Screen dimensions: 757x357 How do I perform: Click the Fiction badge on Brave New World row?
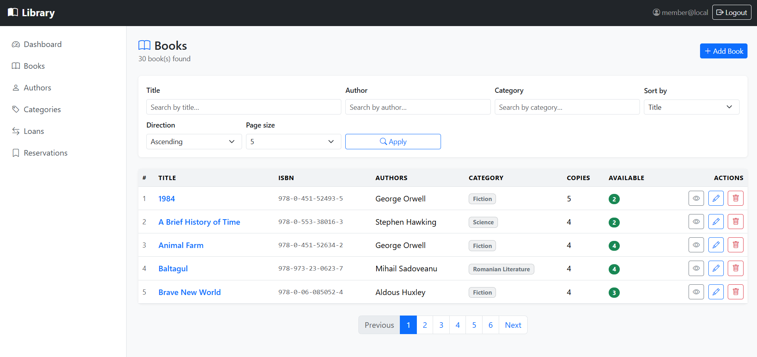(x=482, y=292)
